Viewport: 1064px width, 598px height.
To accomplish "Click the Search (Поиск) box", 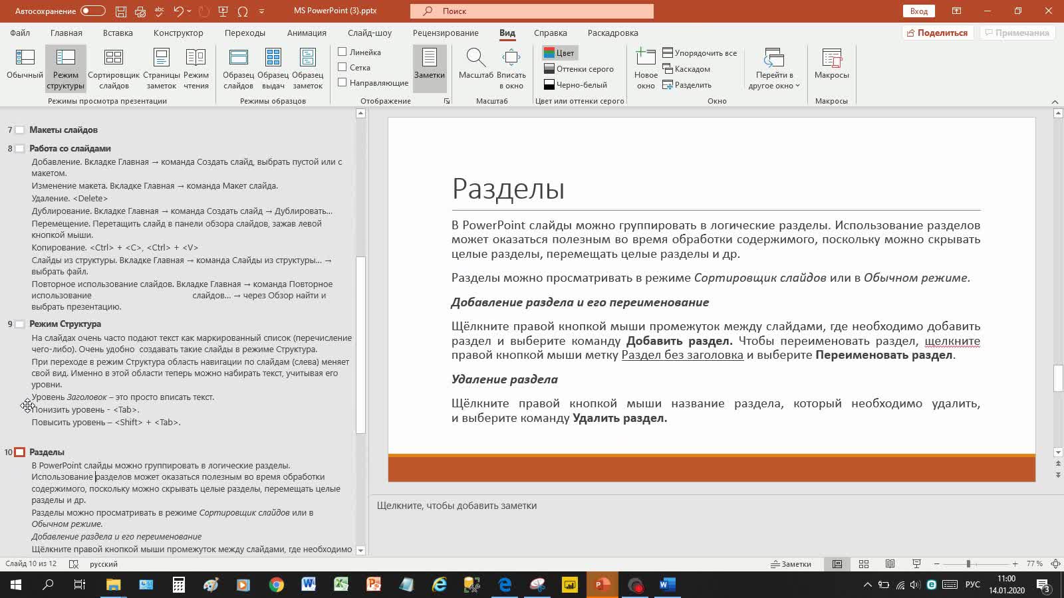I will 532,11.
